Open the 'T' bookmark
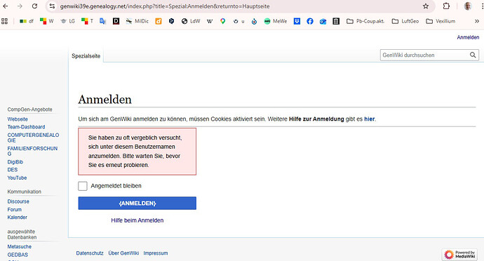 (88, 21)
